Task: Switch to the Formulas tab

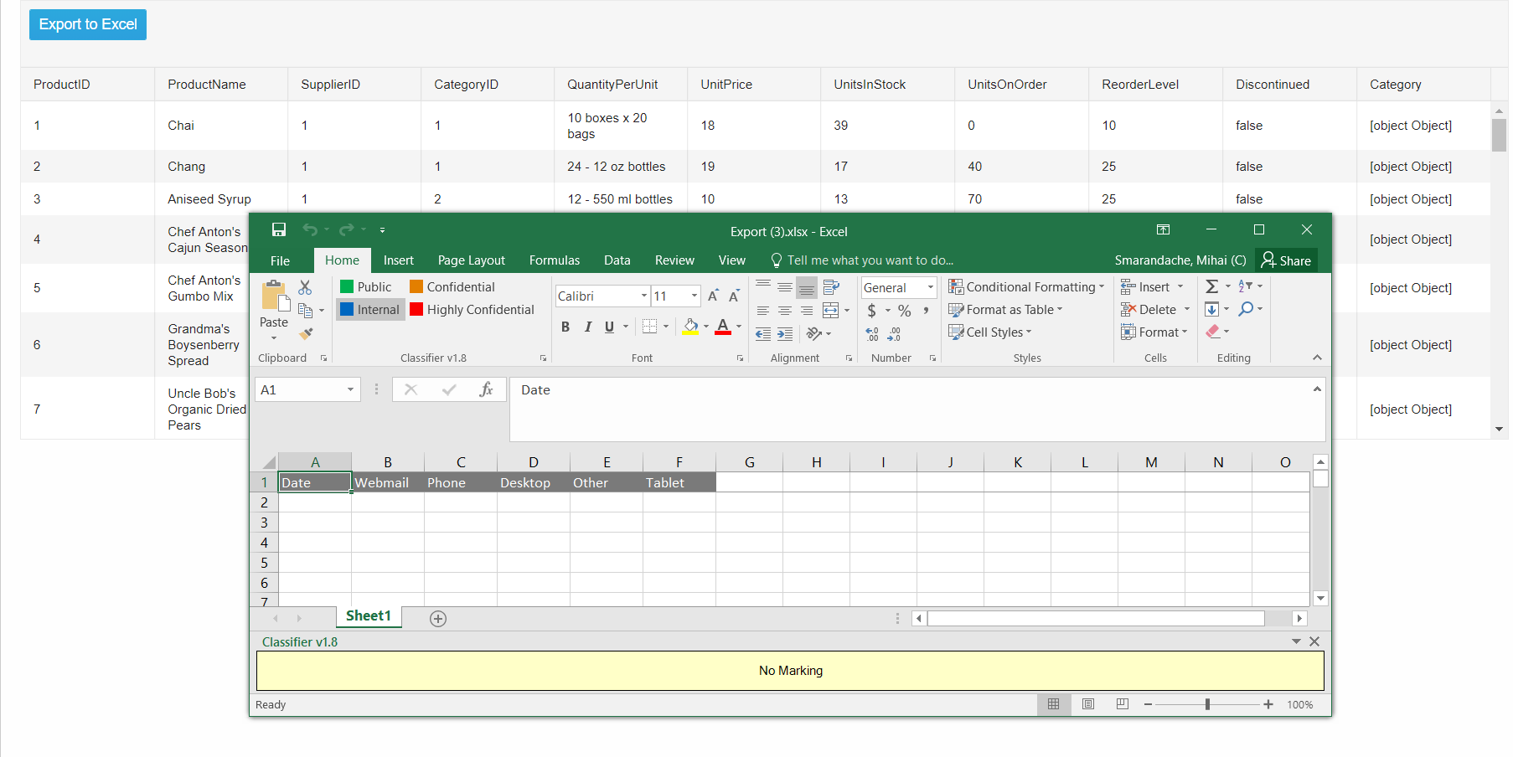Action: [555, 260]
